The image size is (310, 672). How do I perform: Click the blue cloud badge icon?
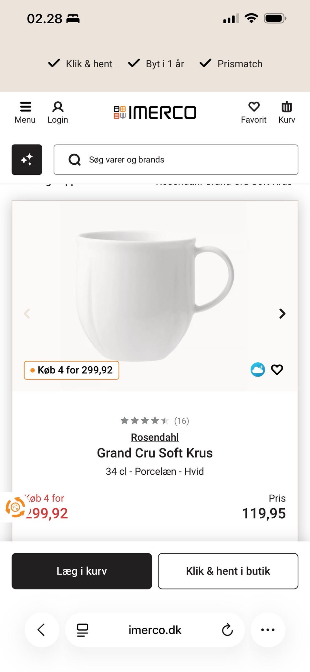point(258,369)
